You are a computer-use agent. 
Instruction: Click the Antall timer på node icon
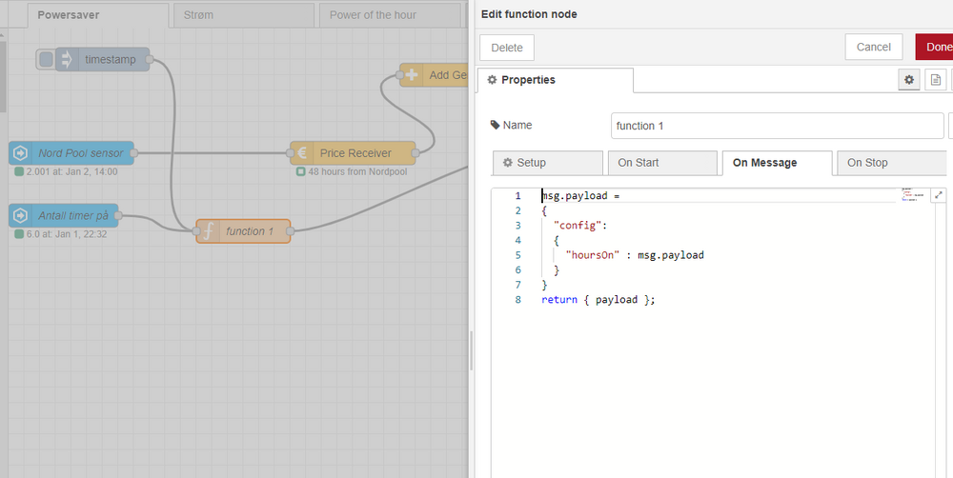[19, 216]
